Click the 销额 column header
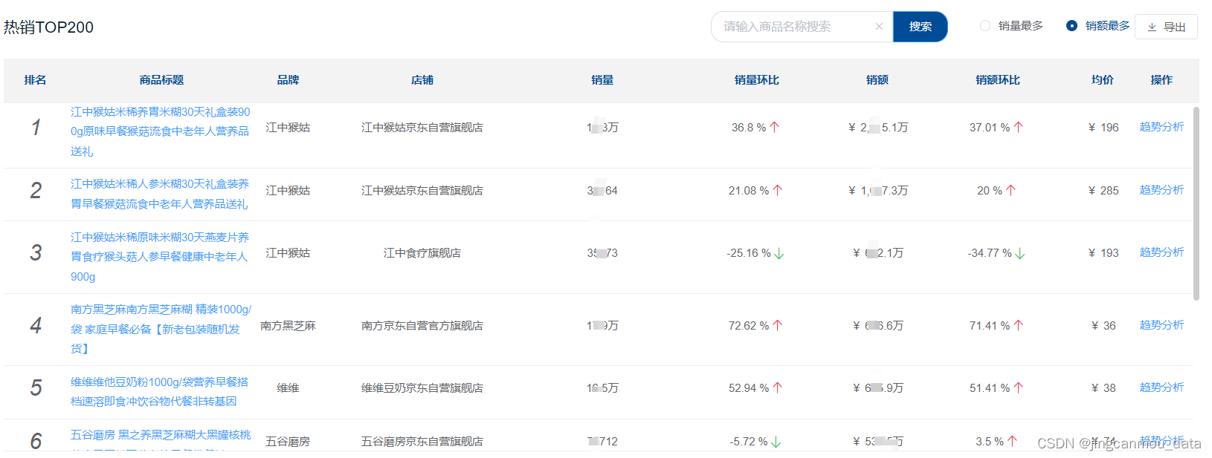The width and height of the screenshot is (1212, 458). point(877,80)
